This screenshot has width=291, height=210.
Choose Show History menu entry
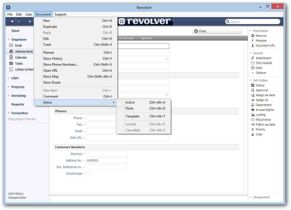click(x=76, y=58)
